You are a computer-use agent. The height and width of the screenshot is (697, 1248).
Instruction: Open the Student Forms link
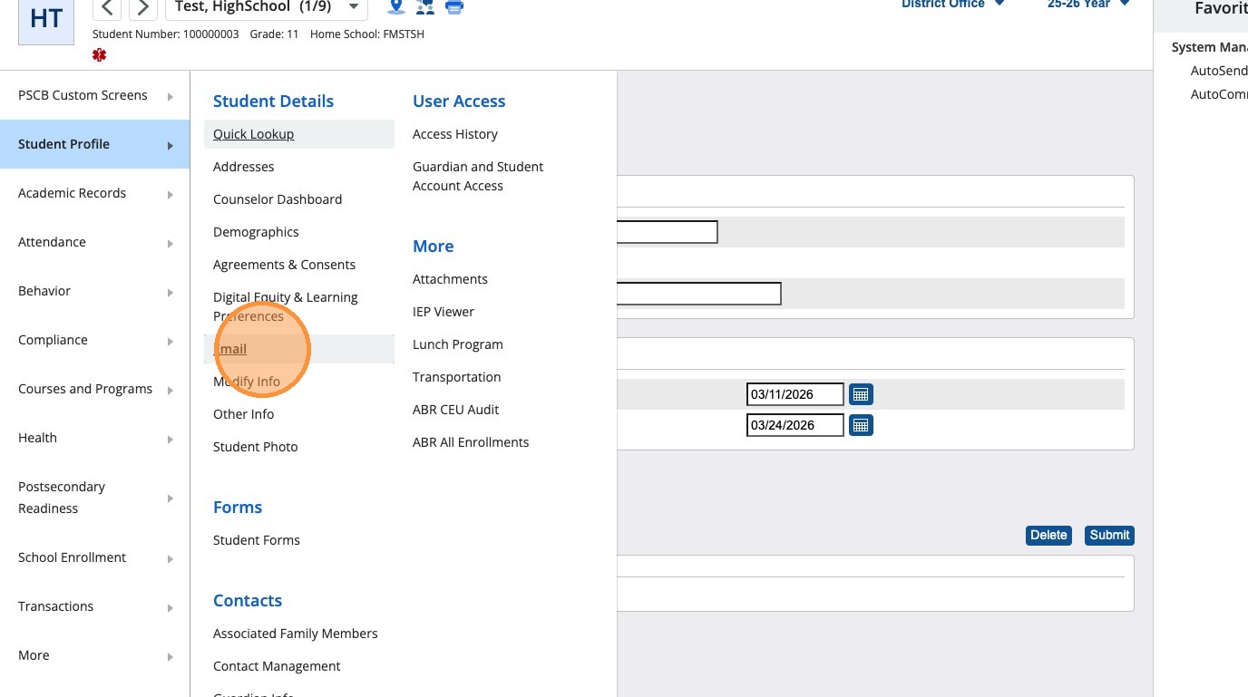pos(256,540)
